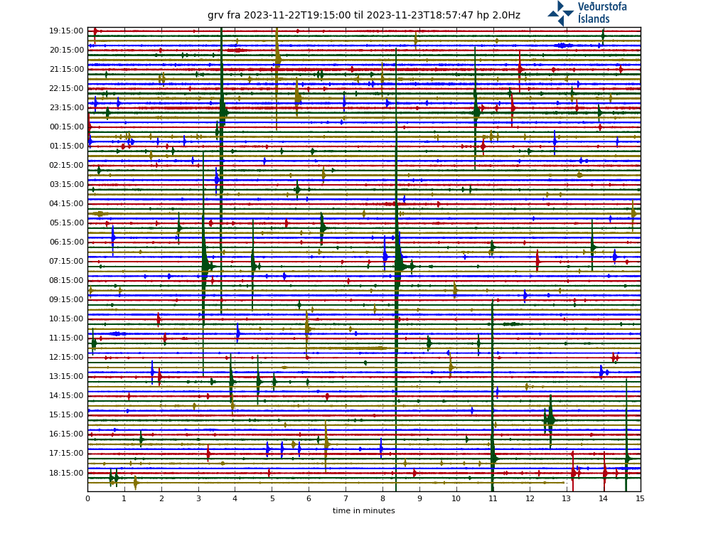Click the x-axis tick label 8

click(x=382, y=498)
